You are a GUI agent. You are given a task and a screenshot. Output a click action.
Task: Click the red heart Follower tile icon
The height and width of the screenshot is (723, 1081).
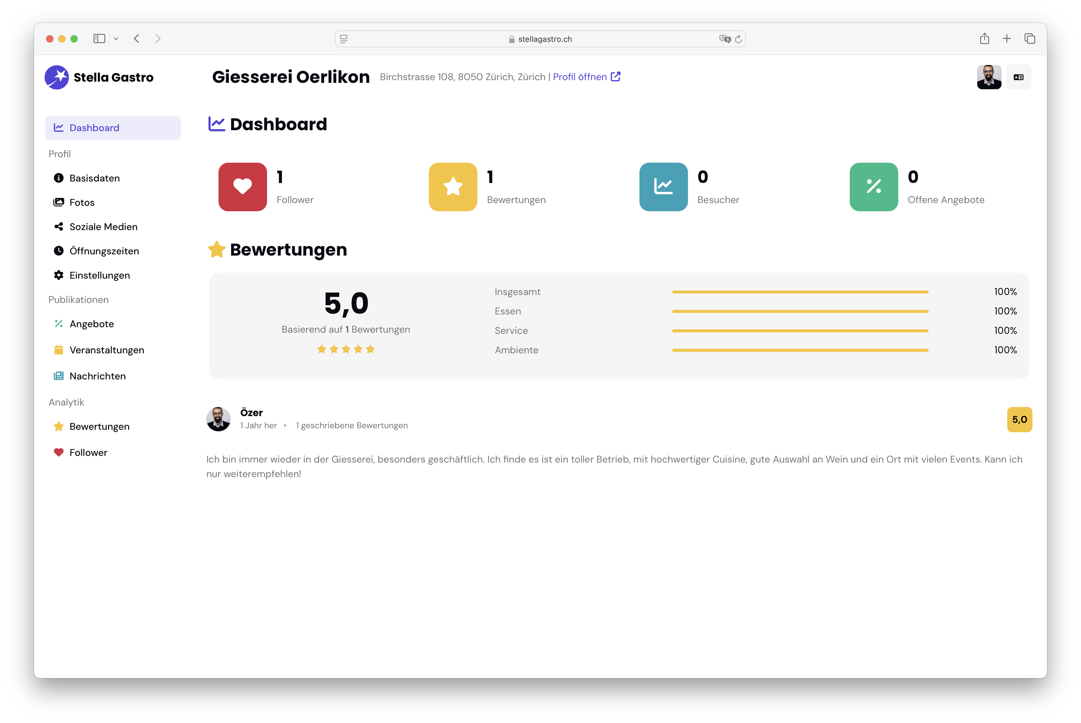click(x=242, y=187)
